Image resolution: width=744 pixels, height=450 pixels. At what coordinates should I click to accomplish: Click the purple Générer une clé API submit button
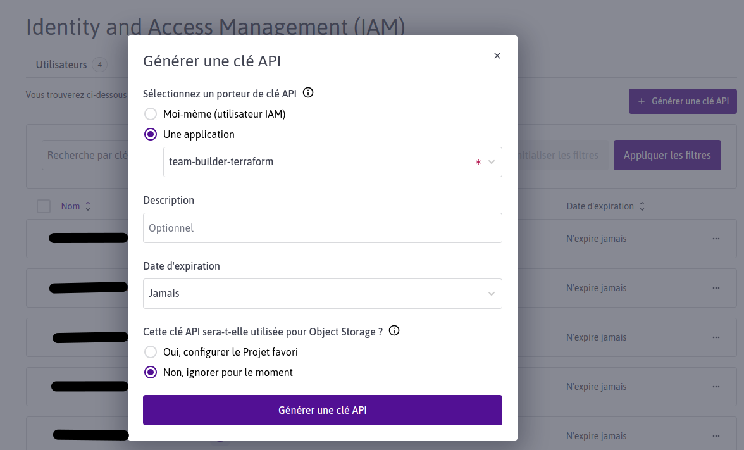click(322, 410)
